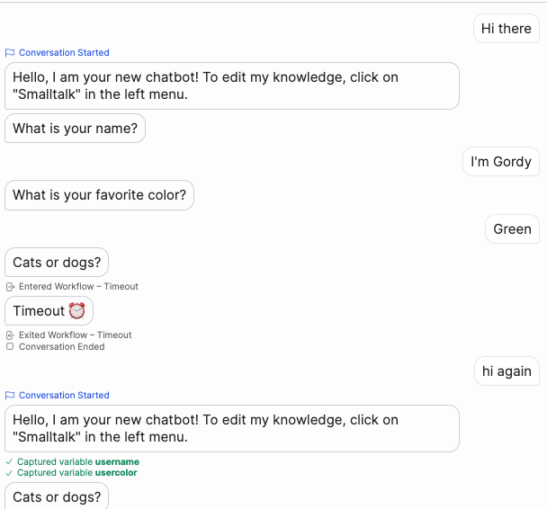
Task: Select the "Hi there" user message bubble
Action: click(x=506, y=29)
